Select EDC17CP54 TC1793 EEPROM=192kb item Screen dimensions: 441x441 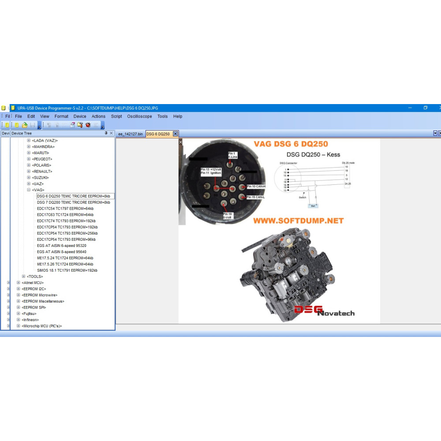(67, 227)
